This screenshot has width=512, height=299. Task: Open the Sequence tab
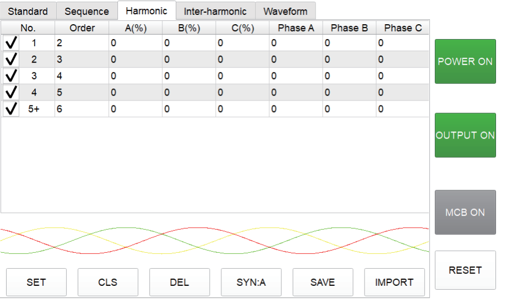coord(86,11)
